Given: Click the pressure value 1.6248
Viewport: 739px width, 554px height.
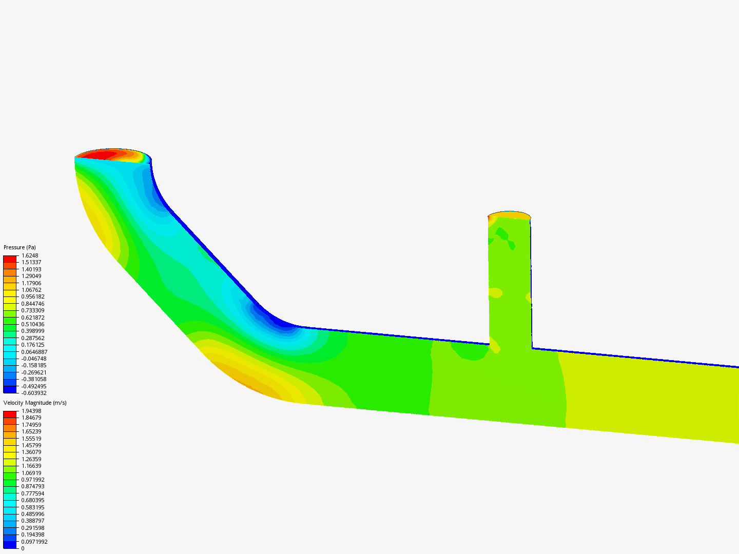Looking at the screenshot, I should 30,255.
